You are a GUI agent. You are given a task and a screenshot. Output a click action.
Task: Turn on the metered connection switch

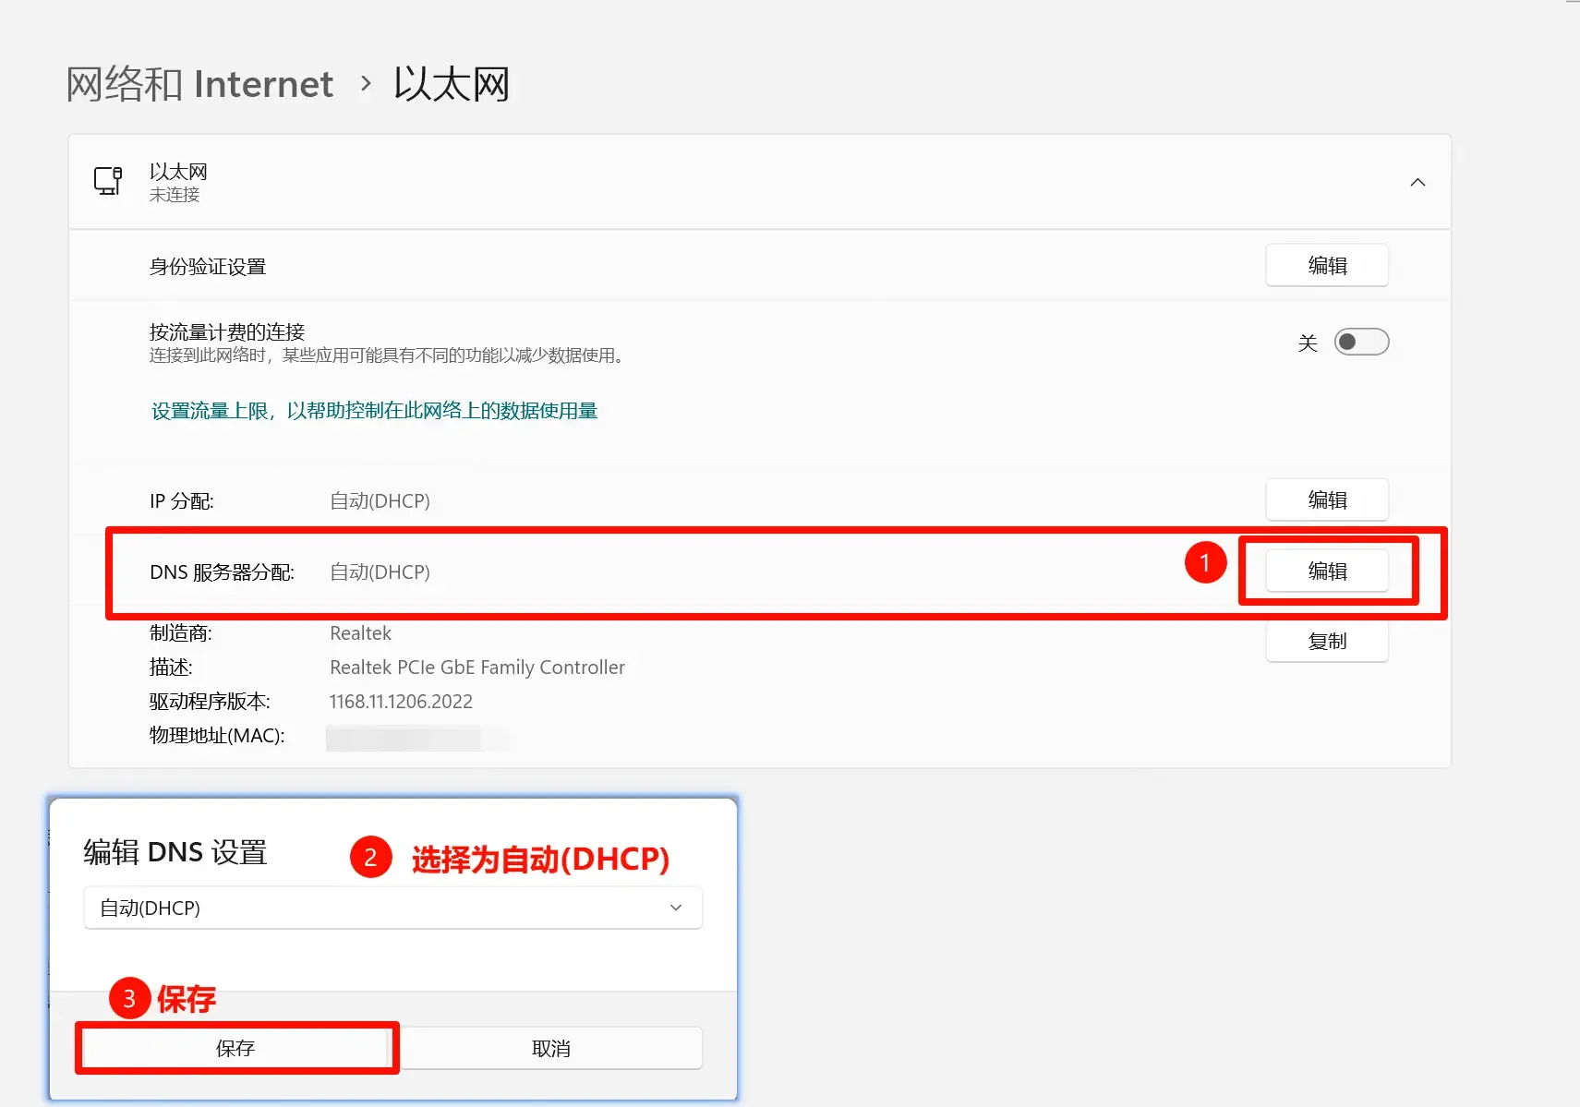pos(1361,342)
